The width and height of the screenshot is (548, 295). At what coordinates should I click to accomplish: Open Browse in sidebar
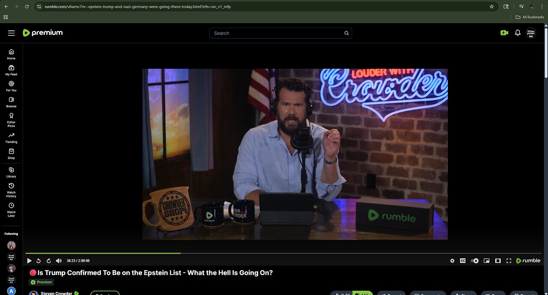[x=11, y=102]
